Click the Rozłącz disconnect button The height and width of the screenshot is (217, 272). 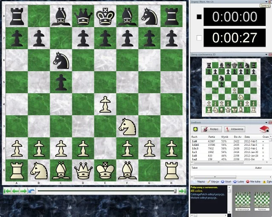point(210,129)
